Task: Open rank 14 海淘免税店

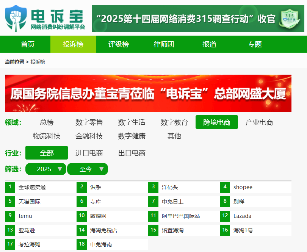Action: point(113,230)
